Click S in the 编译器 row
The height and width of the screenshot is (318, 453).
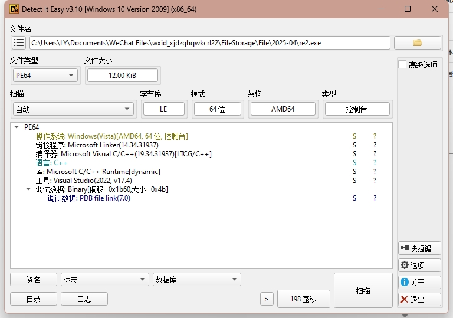click(x=354, y=154)
